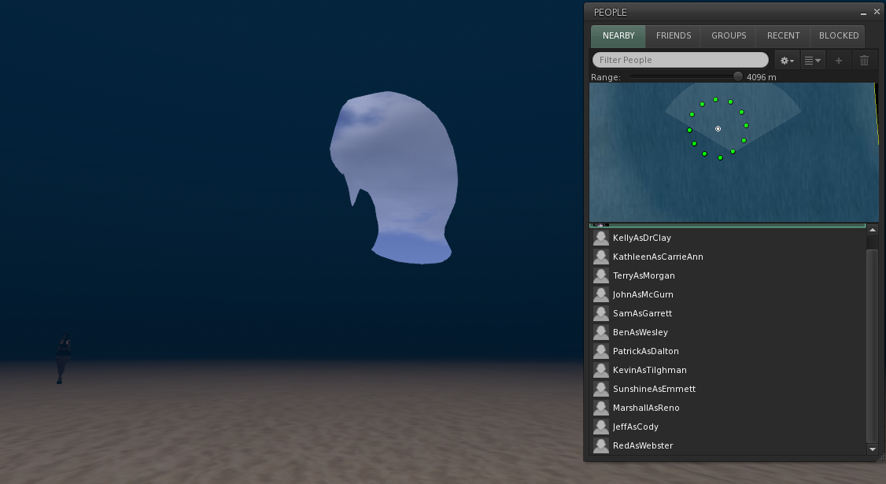Select SamAsGarrett in the list
Screen dimensions: 886x484
coord(729,313)
